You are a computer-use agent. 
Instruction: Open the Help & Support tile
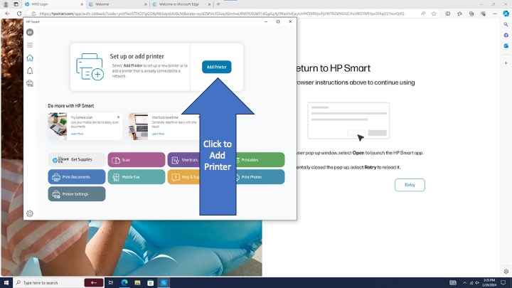[183, 177]
